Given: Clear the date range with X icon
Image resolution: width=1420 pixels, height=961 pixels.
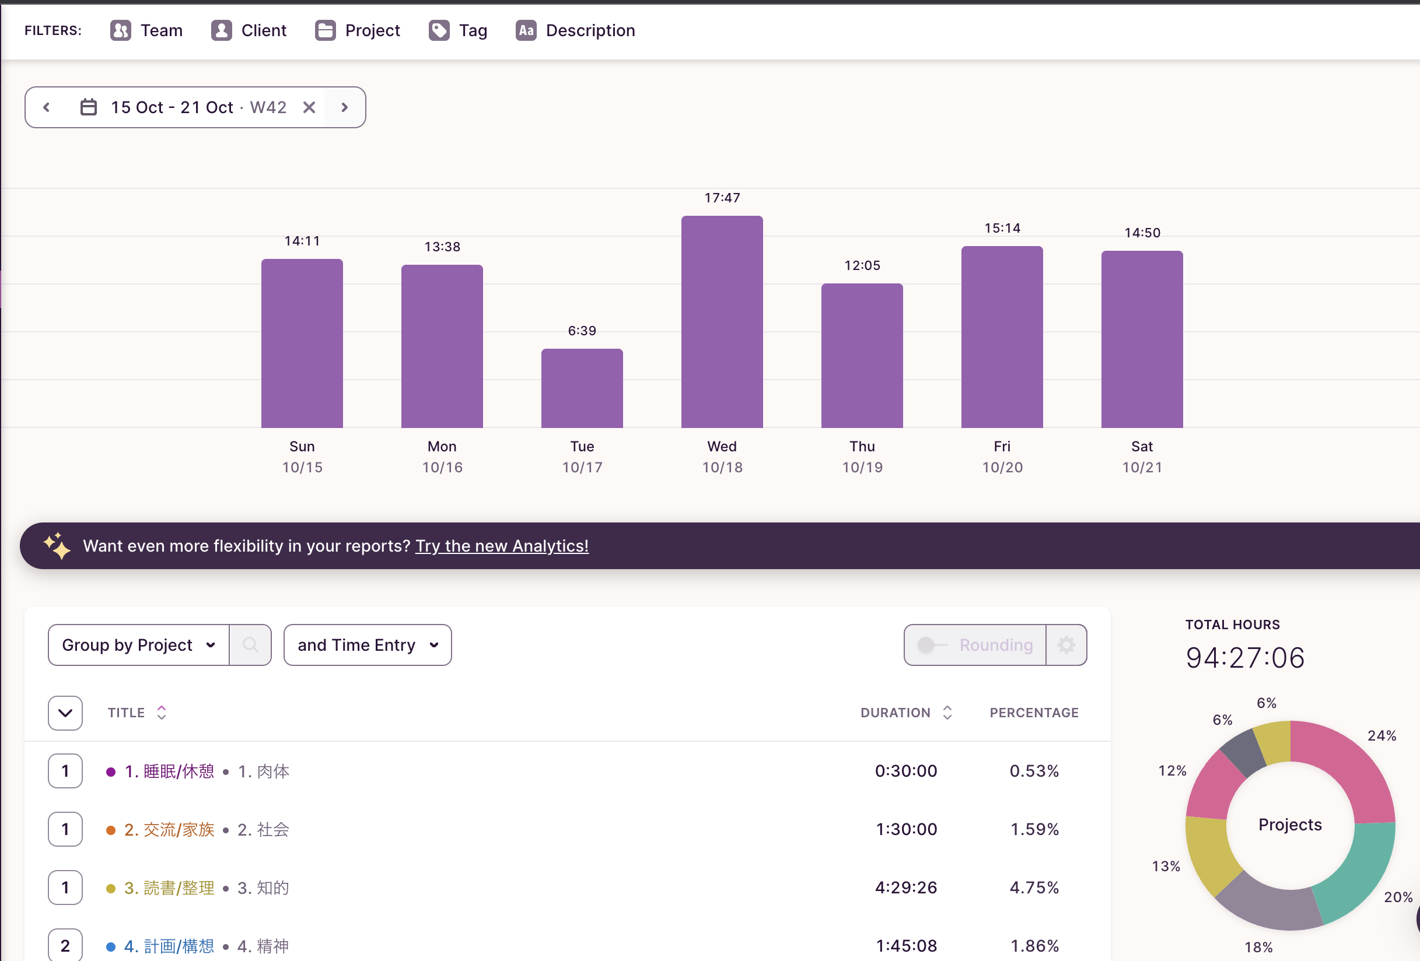Looking at the screenshot, I should tap(309, 107).
